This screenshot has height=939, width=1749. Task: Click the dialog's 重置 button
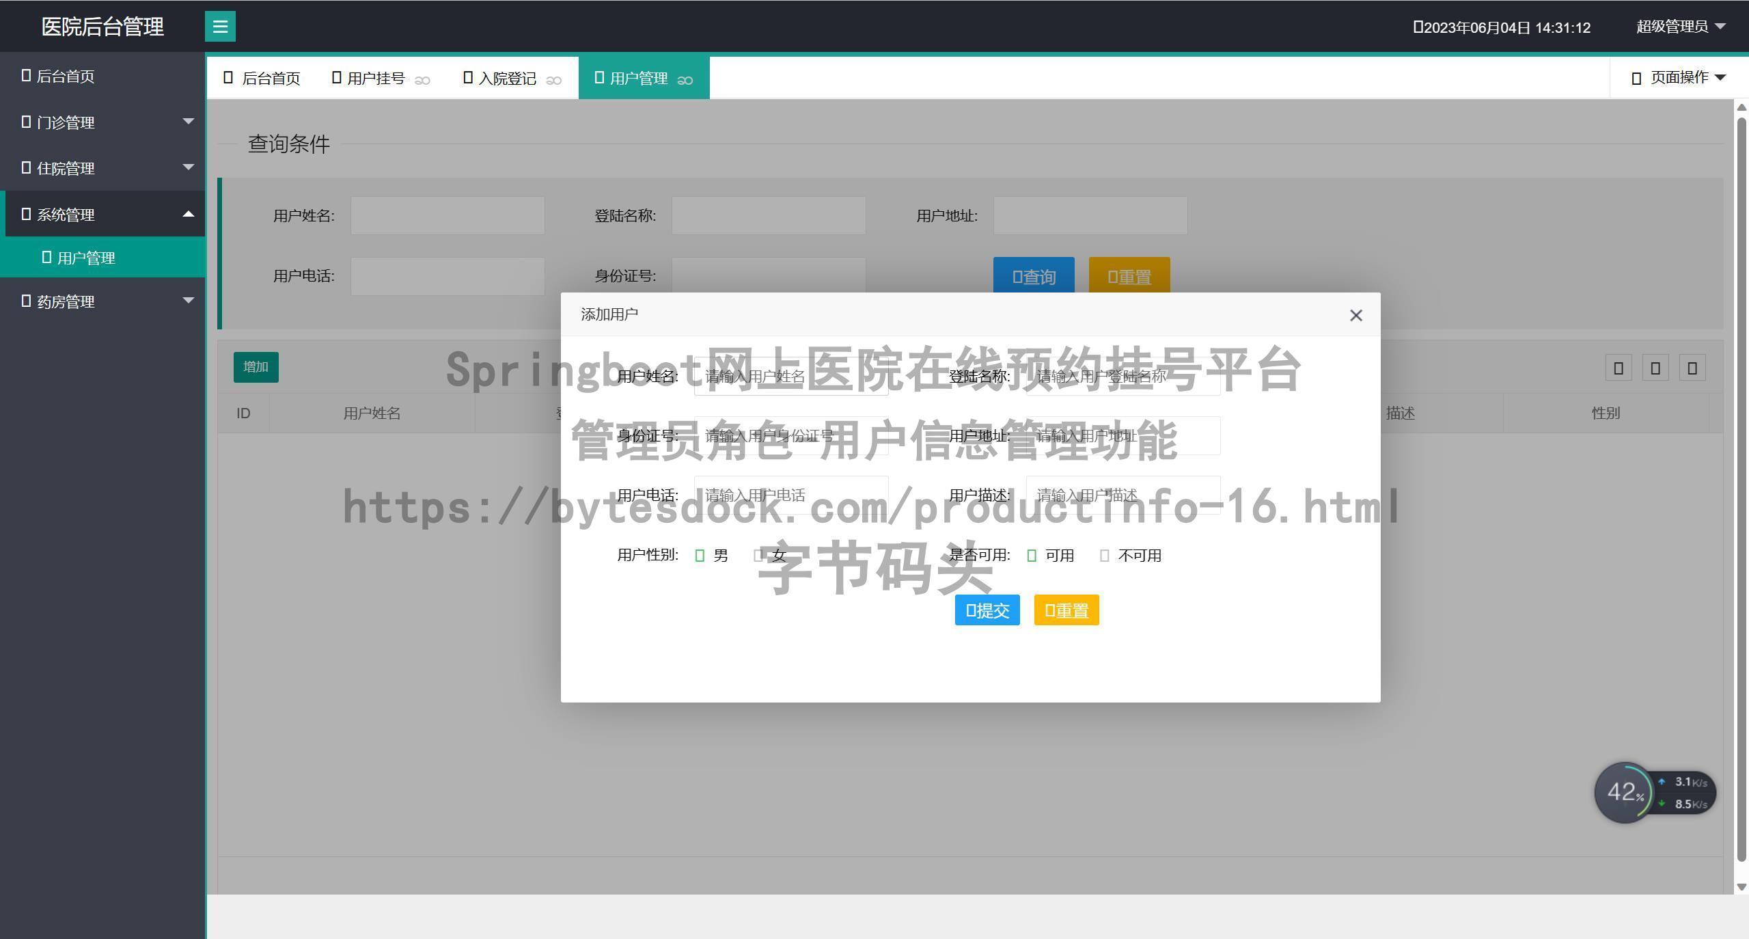click(x=1066, y=610)
